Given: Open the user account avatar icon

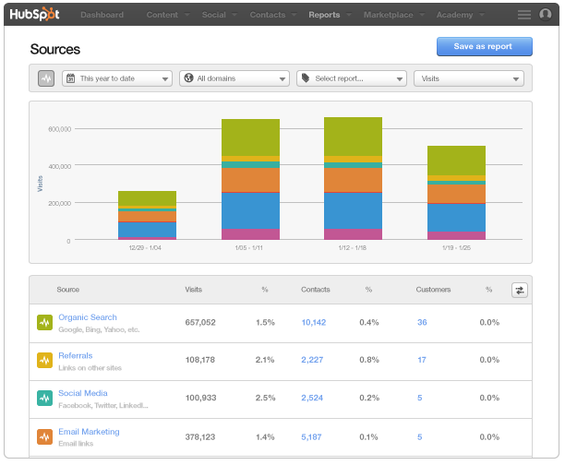Looking at the screenshot, I should pos(546,15).
